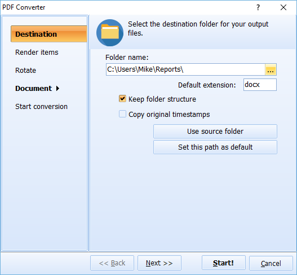The height and width of the screenshot is (275, 297).
Task: Click the disabled Back button
Action: (x=112, y=263)
